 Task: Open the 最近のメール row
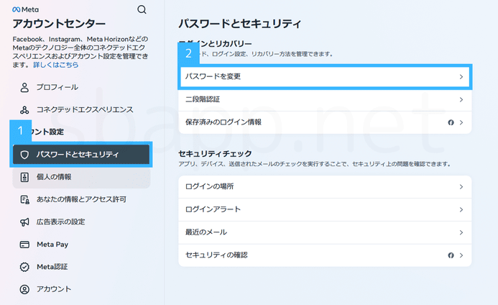tap(325, 232)
